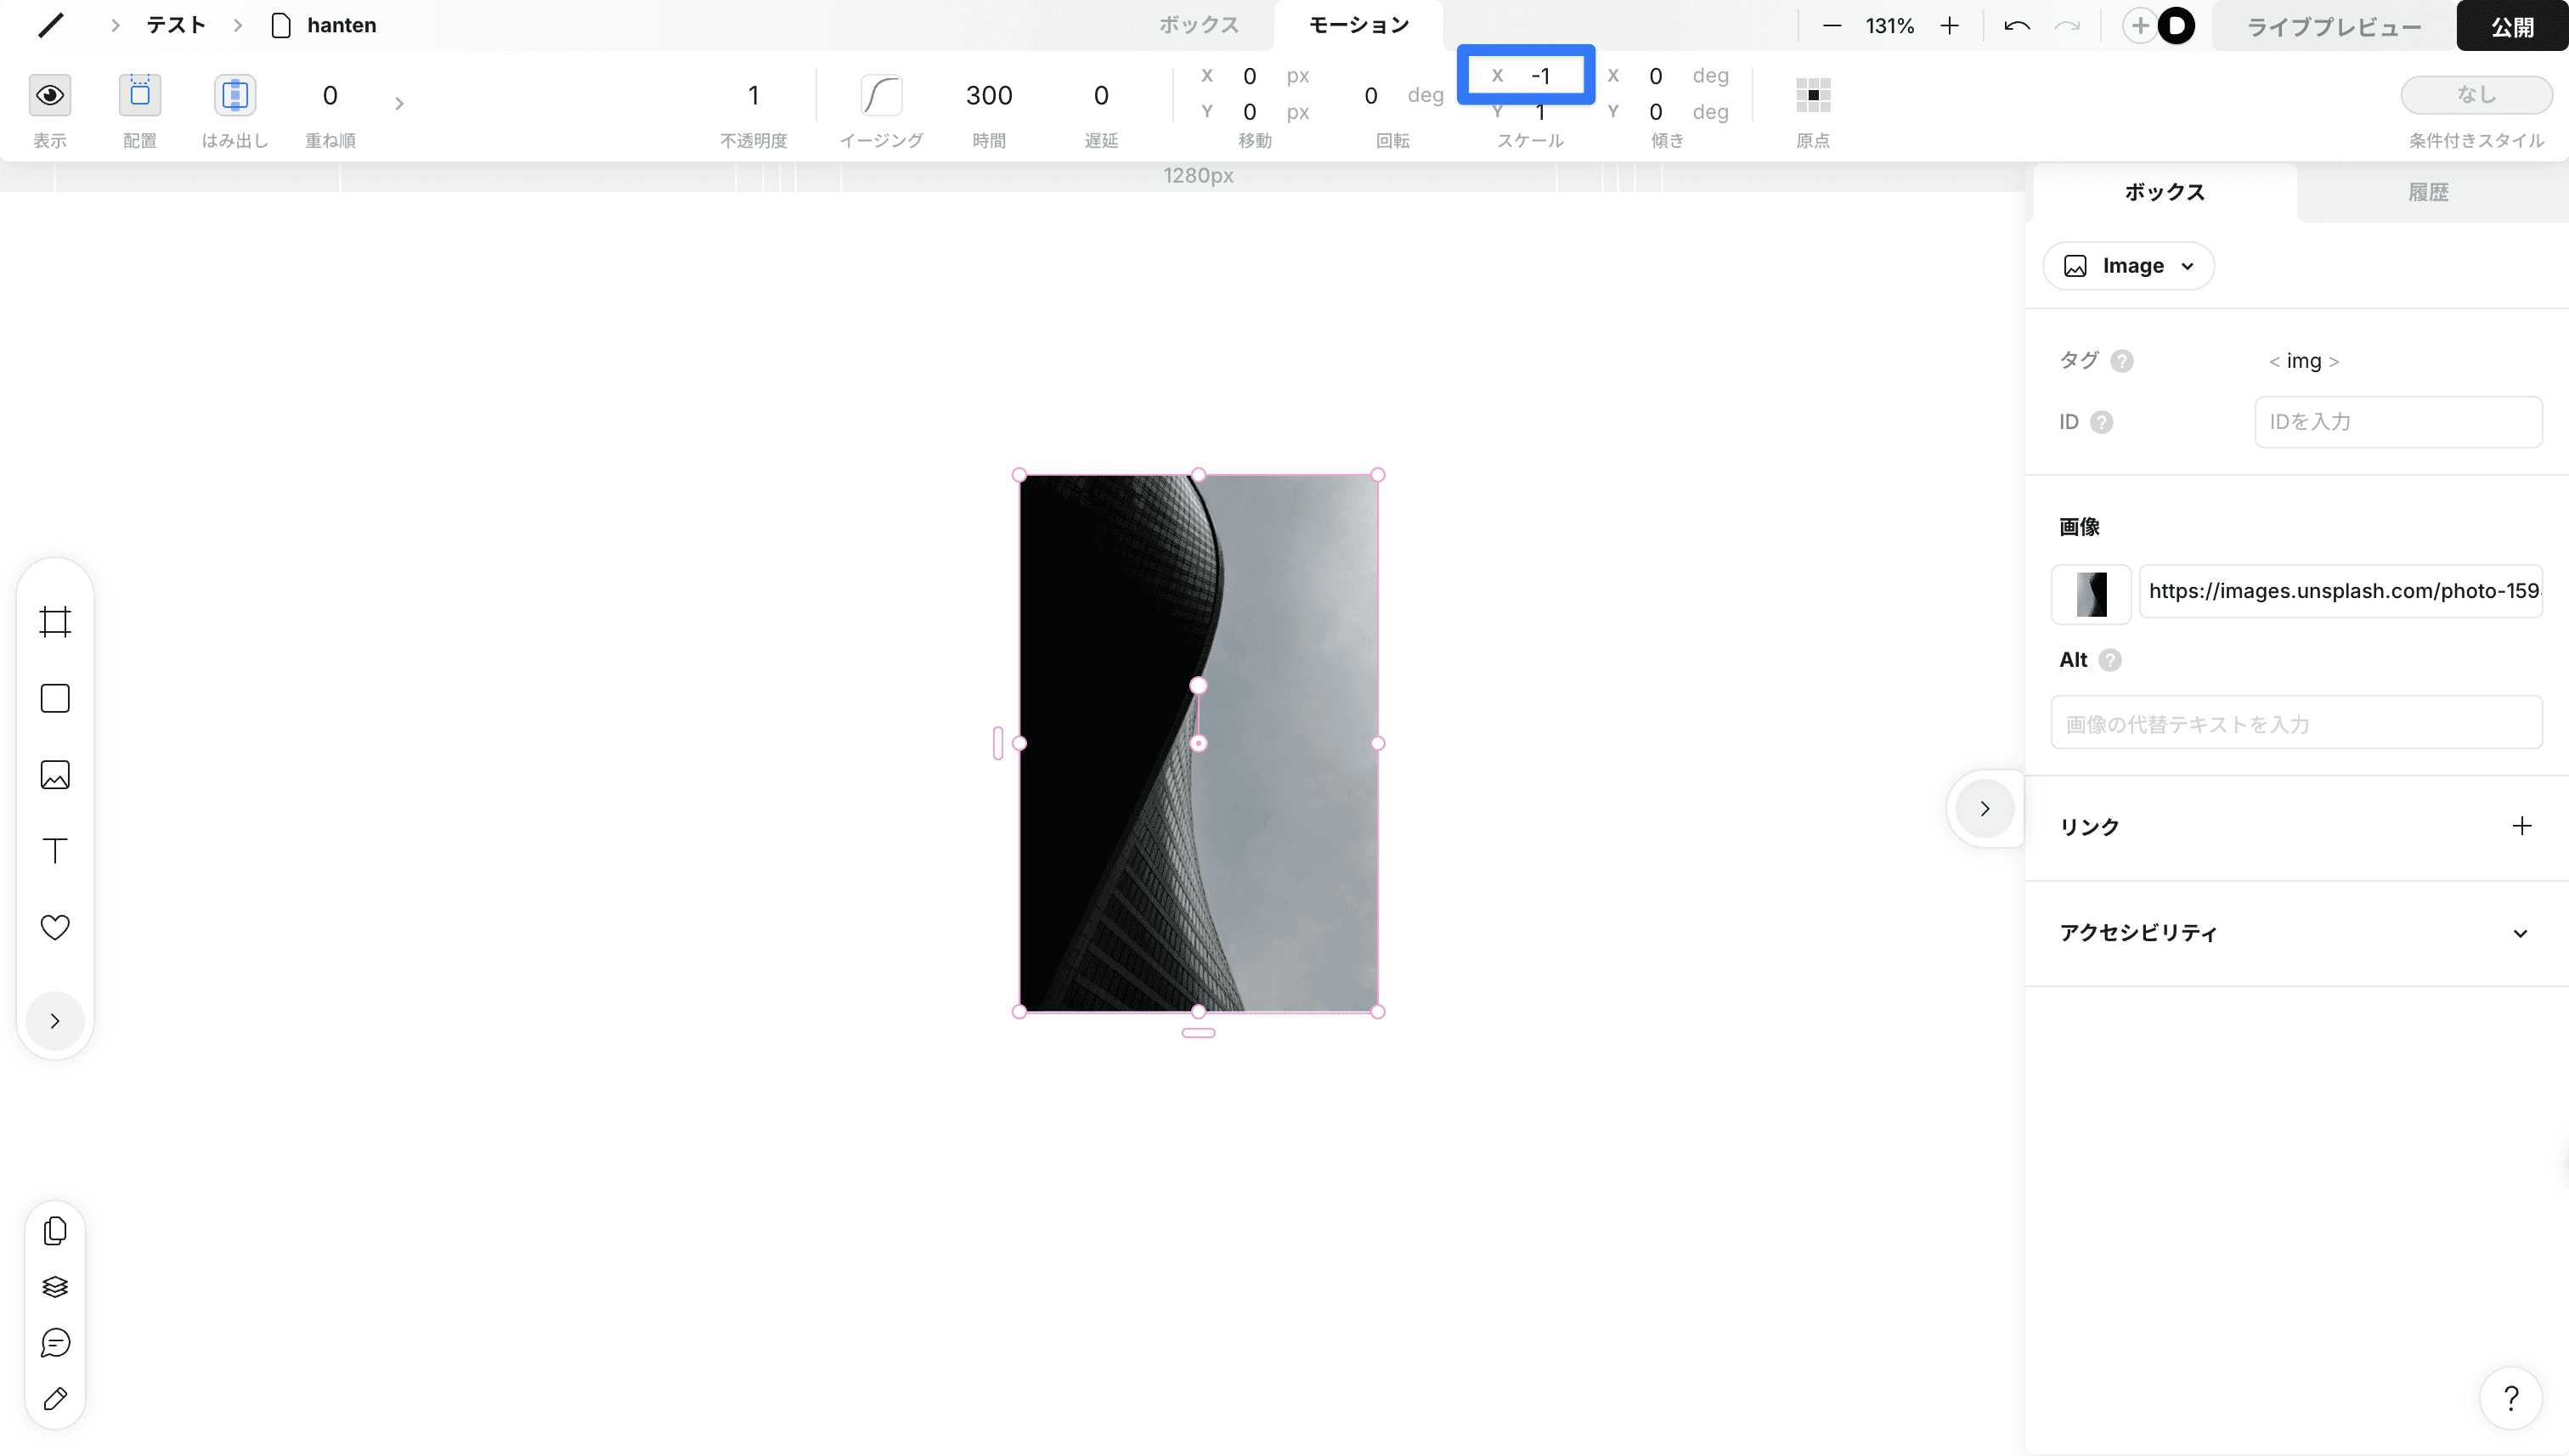Select the frame tool in left toolbar

[55, 622]
